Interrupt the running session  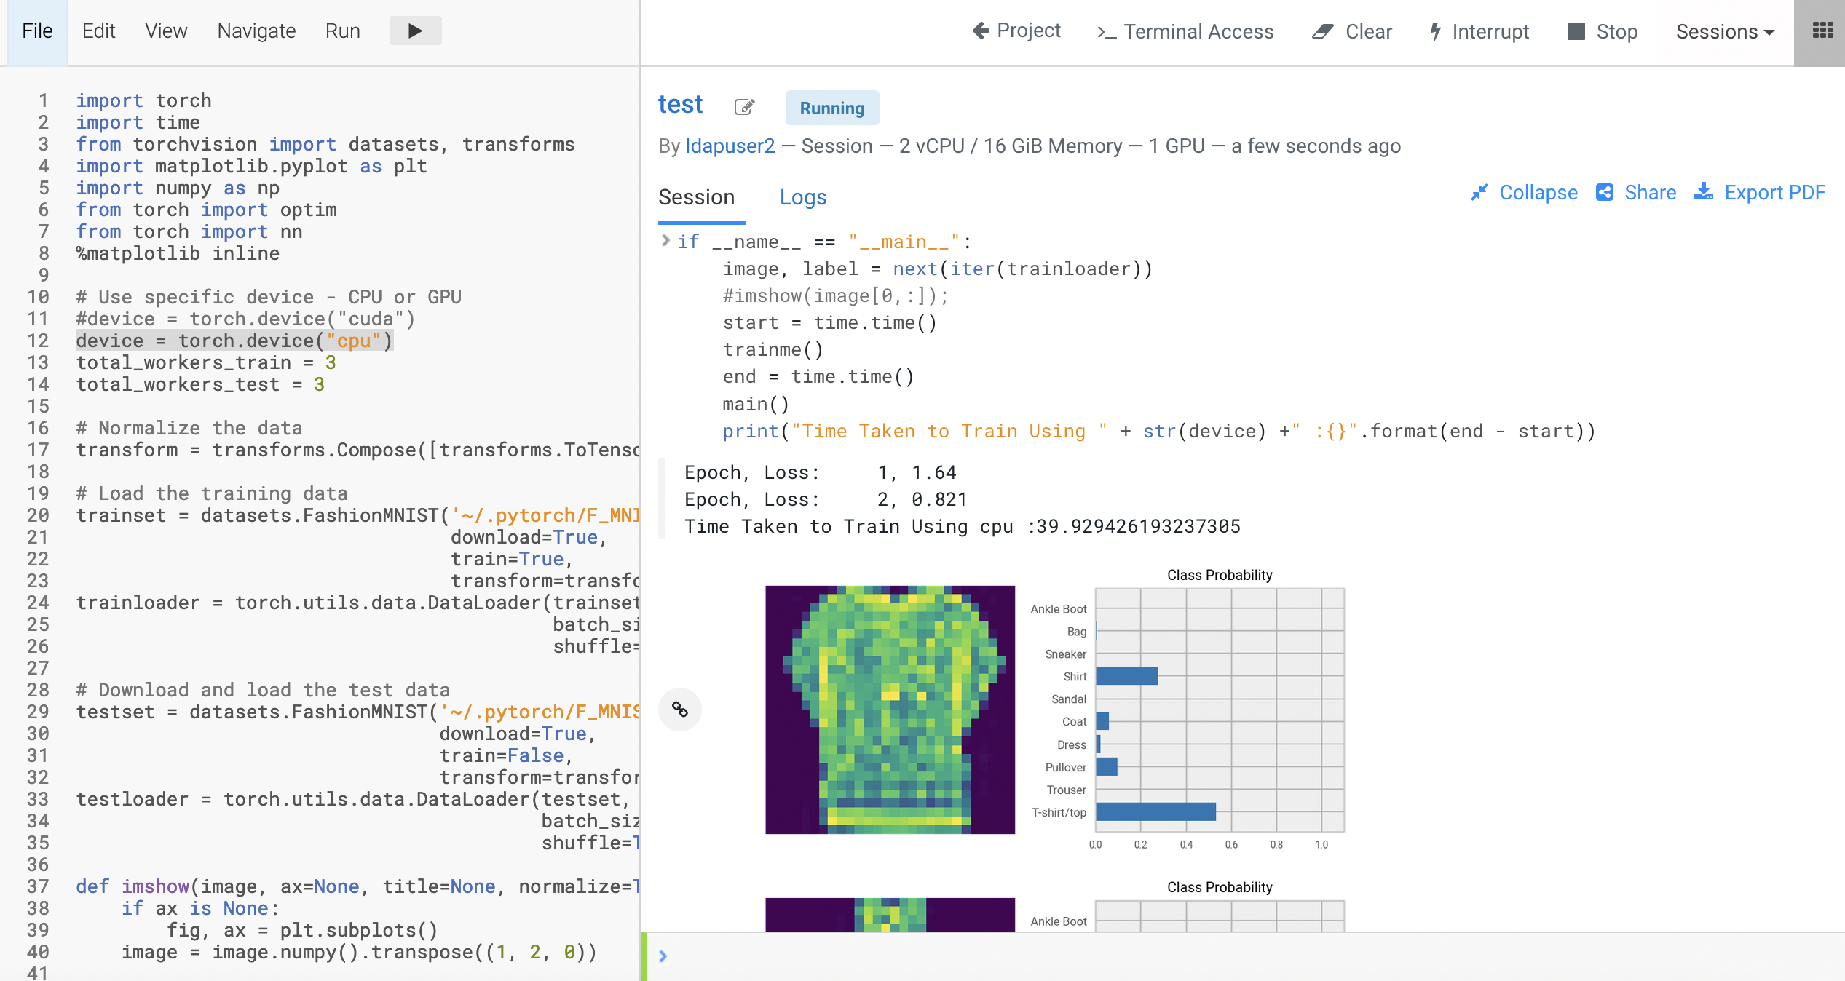(1477, 32)
